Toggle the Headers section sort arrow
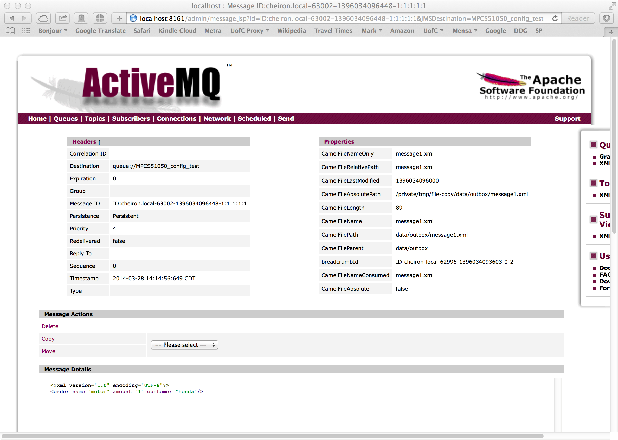 coord(99,142)
